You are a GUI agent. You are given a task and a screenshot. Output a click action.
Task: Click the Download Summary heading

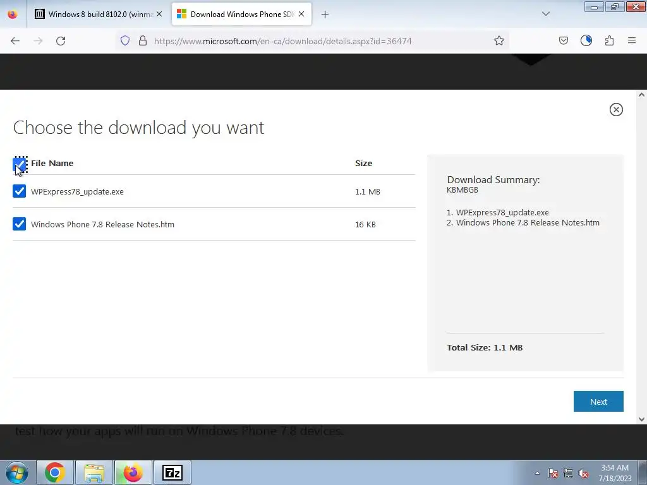click(493, 180)
